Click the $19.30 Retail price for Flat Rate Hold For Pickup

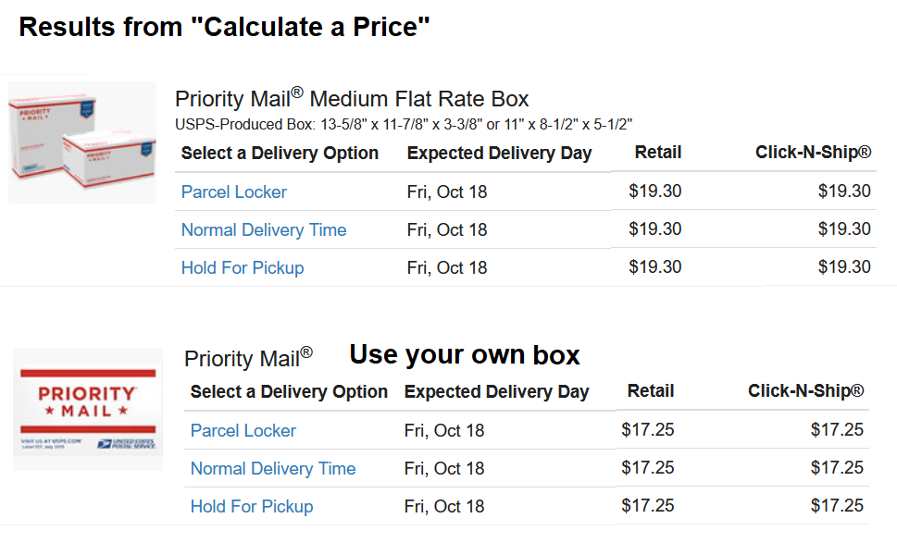click(655, 267)
